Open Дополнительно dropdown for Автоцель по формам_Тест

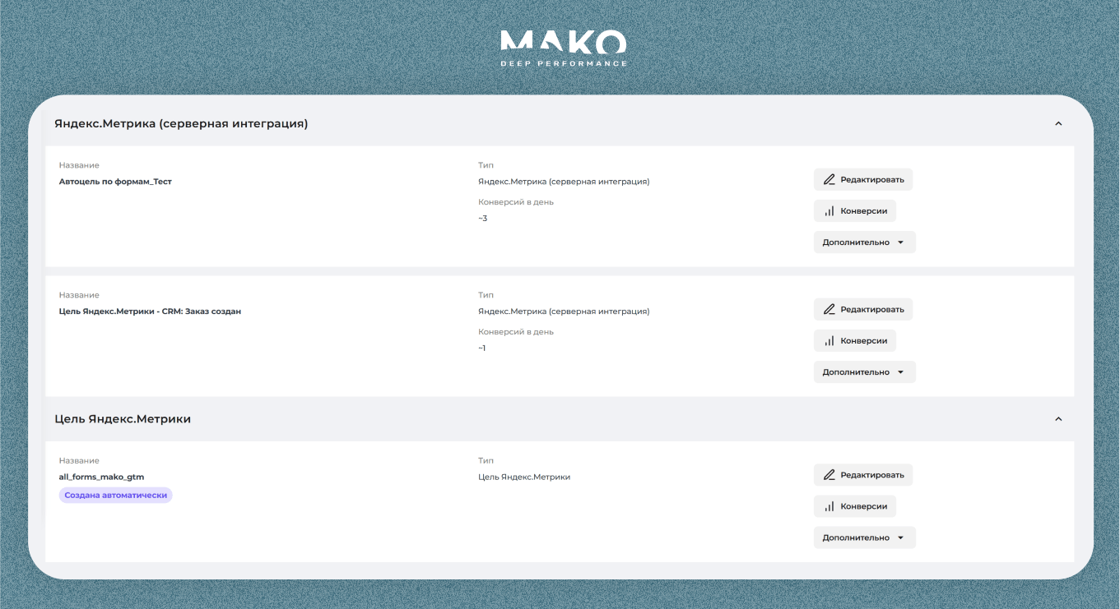pyautogui.click(x=864, y=242)
